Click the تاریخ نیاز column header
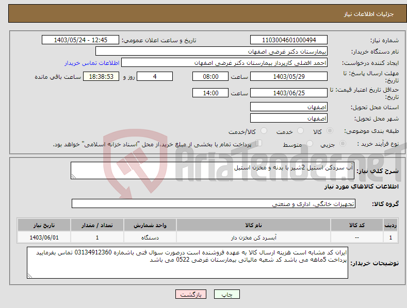 pyautogui.click(x=44, y=225)
